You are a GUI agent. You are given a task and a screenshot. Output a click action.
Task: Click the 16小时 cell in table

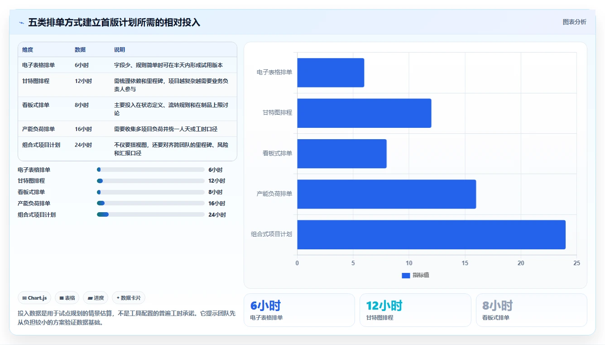click(x=83, y=129)
